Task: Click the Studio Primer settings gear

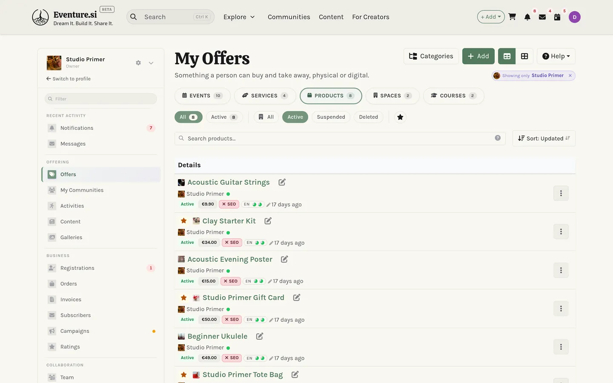Action: pos(138,63)
